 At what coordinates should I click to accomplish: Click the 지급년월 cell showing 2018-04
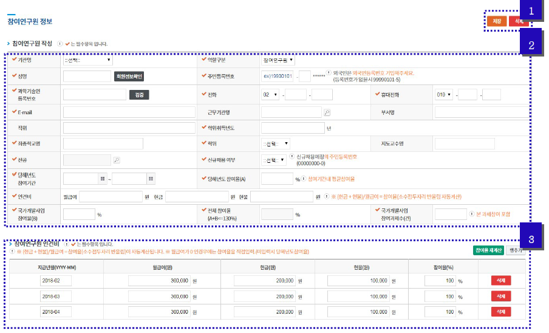[x=56, y=312]
